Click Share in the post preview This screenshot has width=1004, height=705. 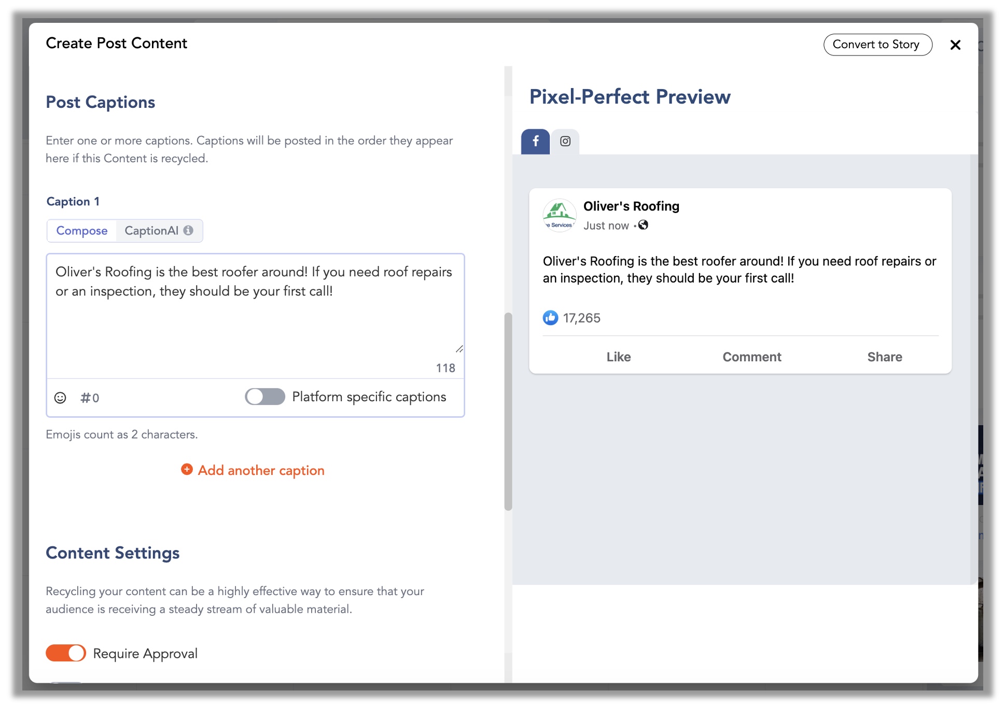pyautogui.click(x=884, y=357)
